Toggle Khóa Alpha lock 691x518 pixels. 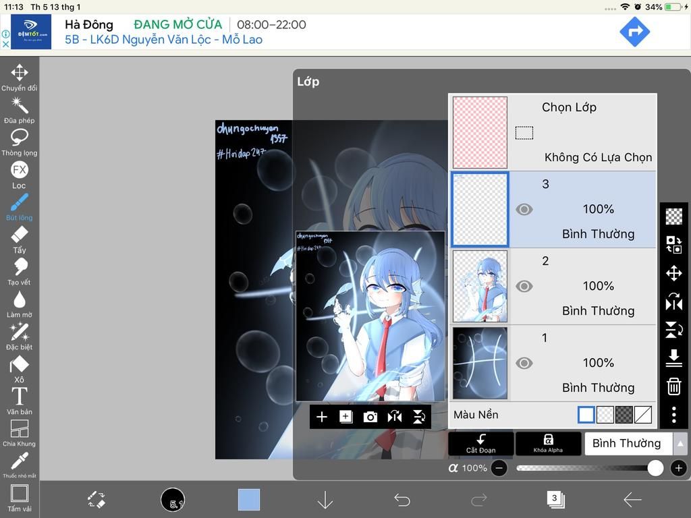[x=548, y=443]
